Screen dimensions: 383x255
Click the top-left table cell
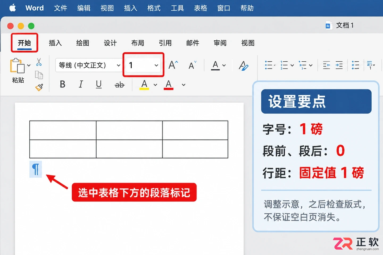click(63, 130)
